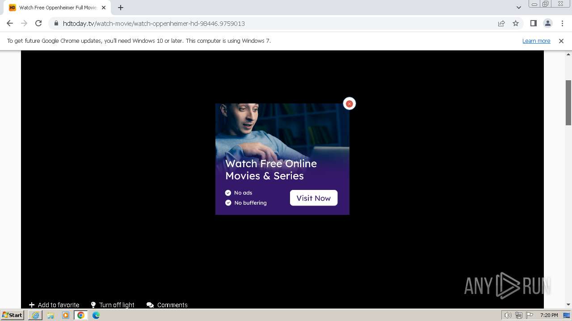View site information lock icon
572x321 pixels.
tap(56, 24)
